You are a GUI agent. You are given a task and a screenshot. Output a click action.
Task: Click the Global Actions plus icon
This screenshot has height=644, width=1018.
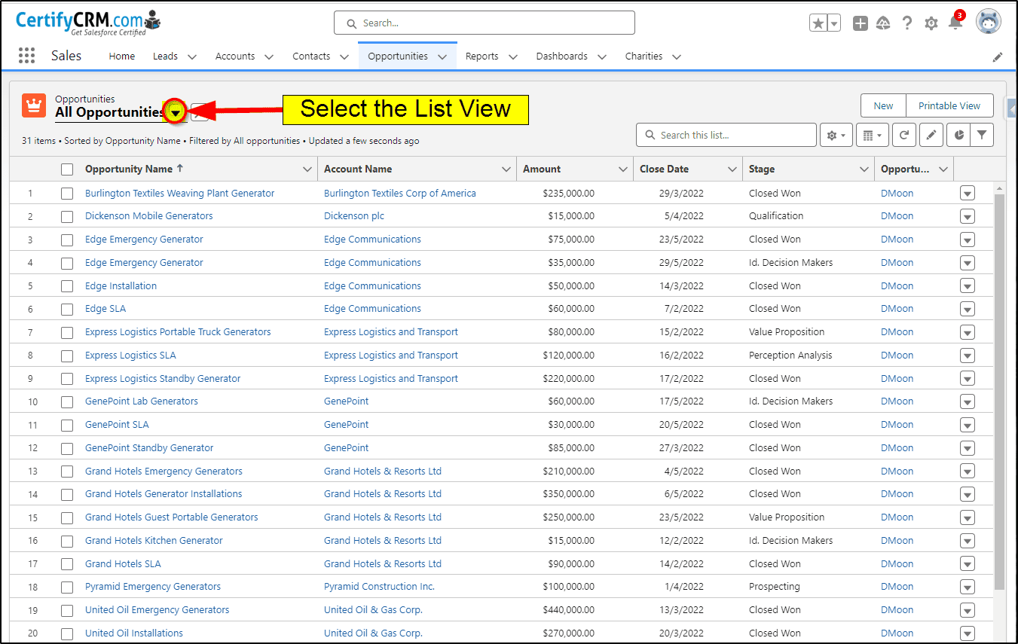coord(860,23)
